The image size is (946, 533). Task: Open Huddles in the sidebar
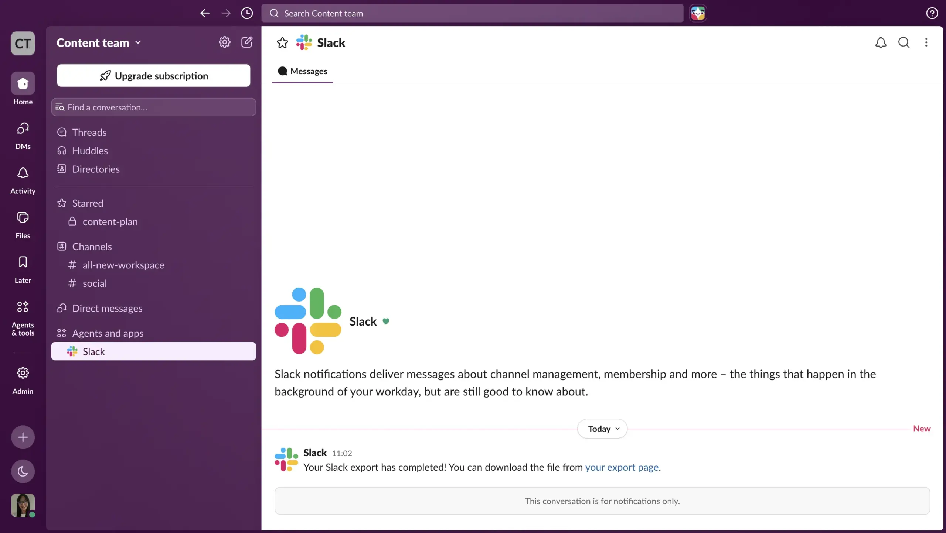153,151
